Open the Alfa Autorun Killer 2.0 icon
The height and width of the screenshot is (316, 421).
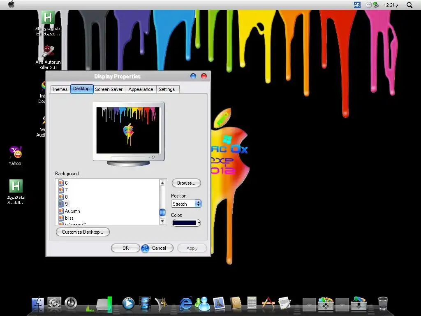coord(48,57)
